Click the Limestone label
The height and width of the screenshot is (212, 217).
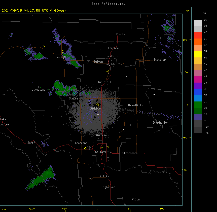(x=39, y=90)
